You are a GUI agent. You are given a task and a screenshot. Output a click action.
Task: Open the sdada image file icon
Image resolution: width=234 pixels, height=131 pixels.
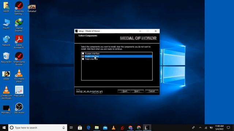6,75
